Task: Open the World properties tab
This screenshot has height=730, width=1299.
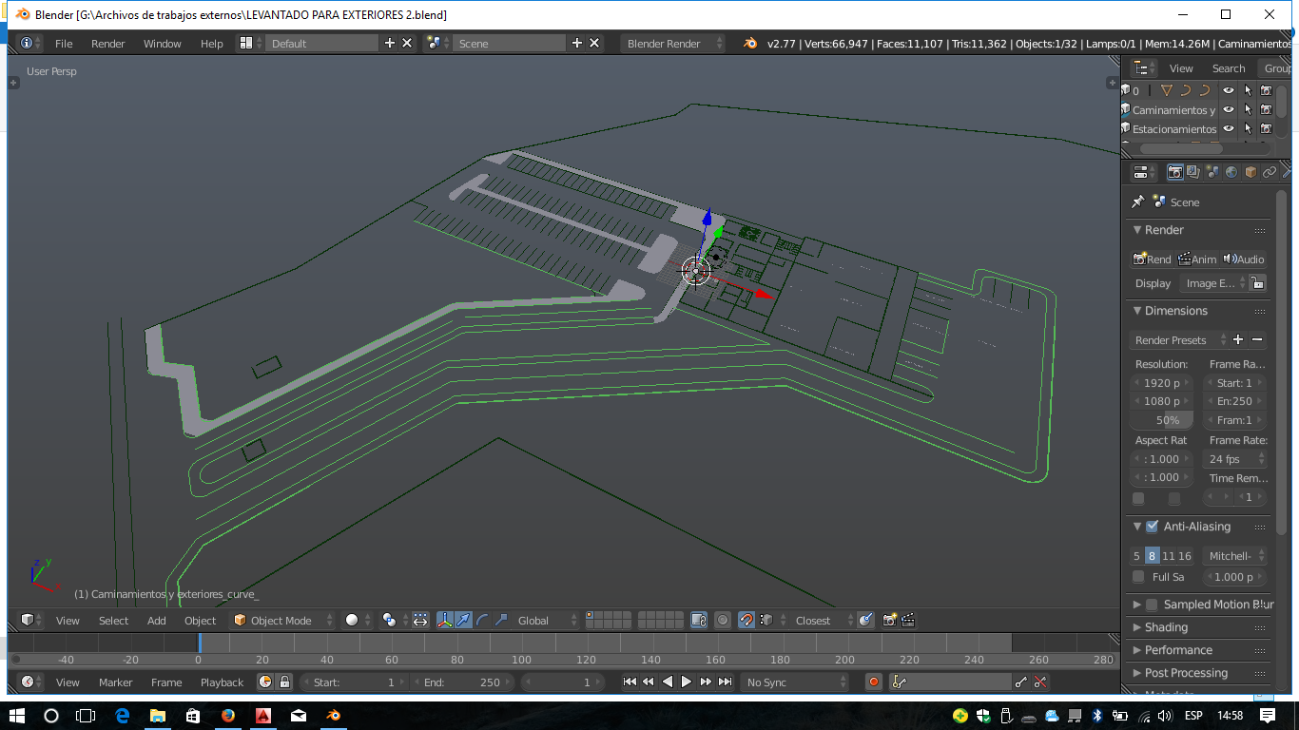Action: (x=1231, y=172)
